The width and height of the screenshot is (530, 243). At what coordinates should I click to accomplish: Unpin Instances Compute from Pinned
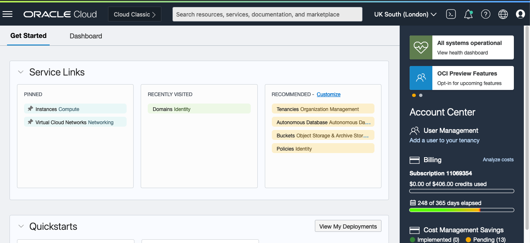tap(30, 109)
